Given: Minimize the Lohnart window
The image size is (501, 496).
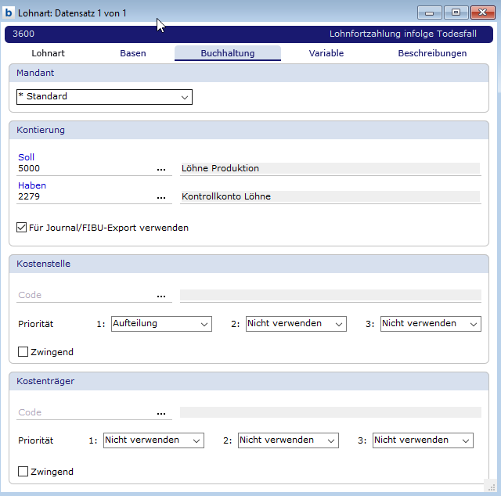Looking at the screenshot, I should click(430, 13).
